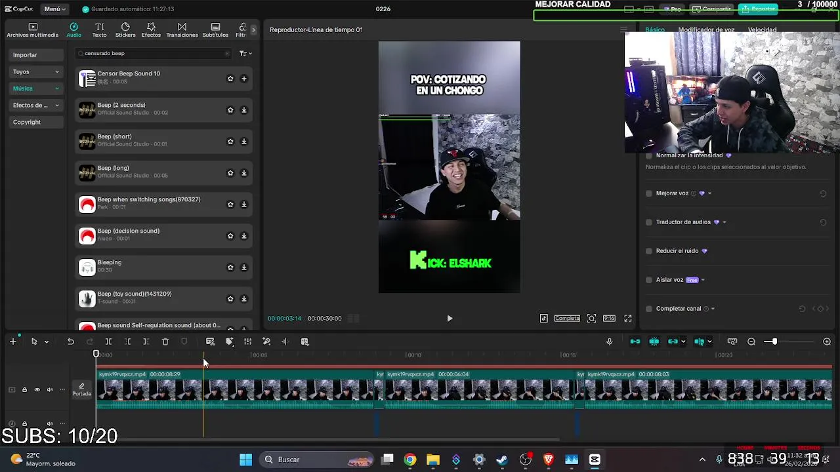Zoom in the timeline
The image size is (840, 472).
pos(827,342)
